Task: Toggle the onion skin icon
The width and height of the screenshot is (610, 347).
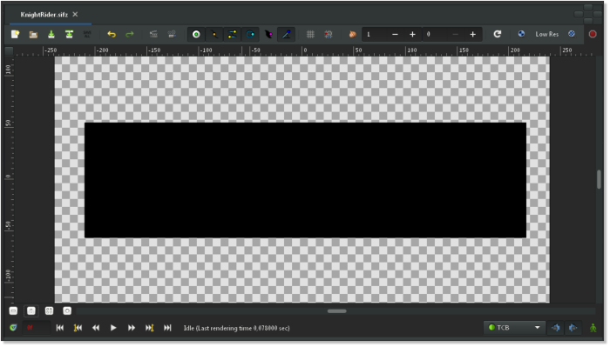Action: (x=352, y=34)
